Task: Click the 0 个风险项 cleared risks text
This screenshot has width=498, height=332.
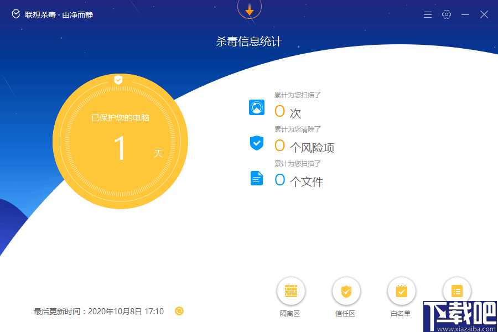Action: tap(303, 146)
